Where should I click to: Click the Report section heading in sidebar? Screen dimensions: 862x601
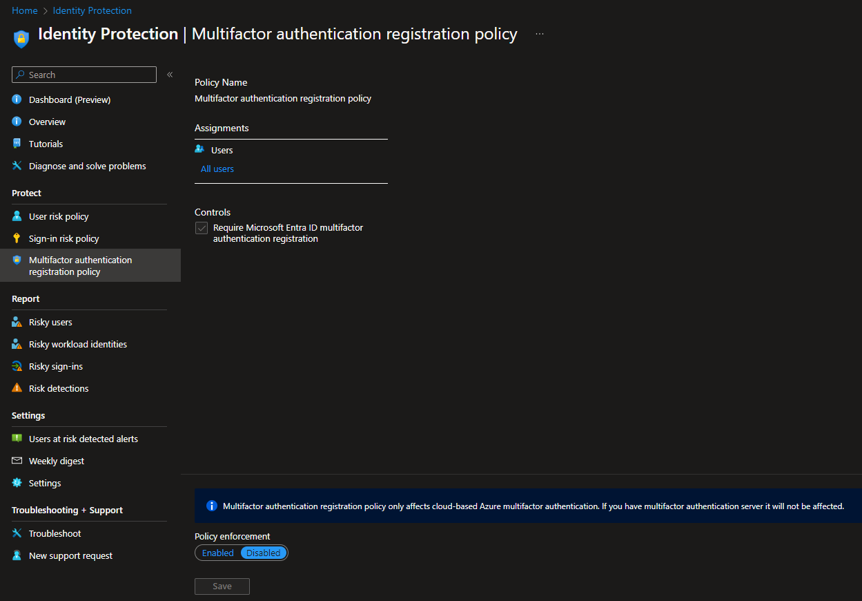26,298
